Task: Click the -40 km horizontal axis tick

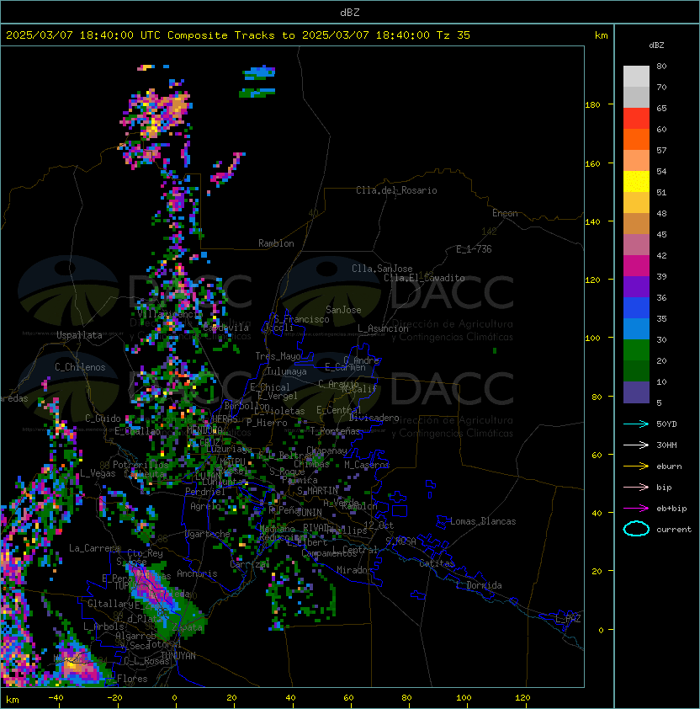Action: [x=56, y=698]
